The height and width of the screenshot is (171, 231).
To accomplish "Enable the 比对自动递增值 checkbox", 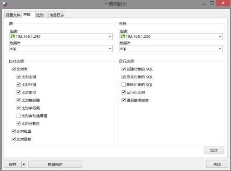I will point(18,116).
